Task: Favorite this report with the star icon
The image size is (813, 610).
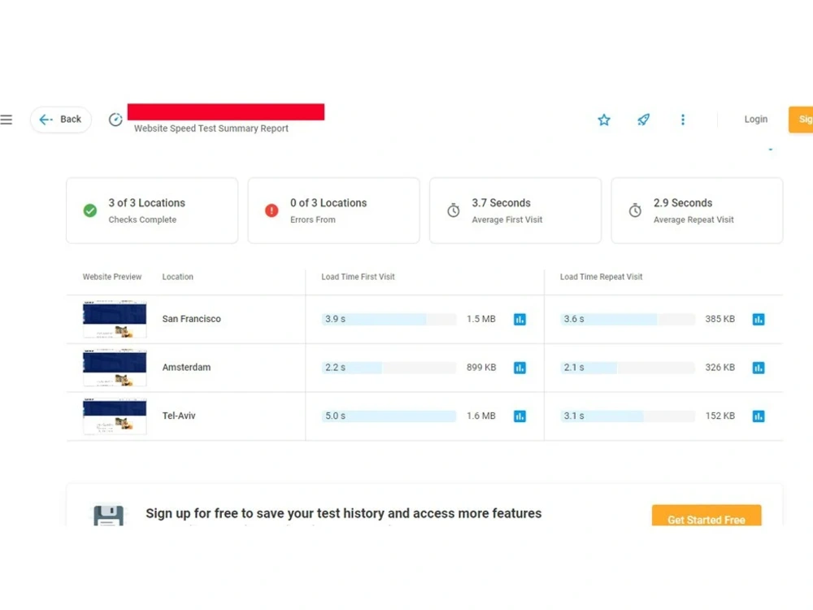Action: pos(604,120)
